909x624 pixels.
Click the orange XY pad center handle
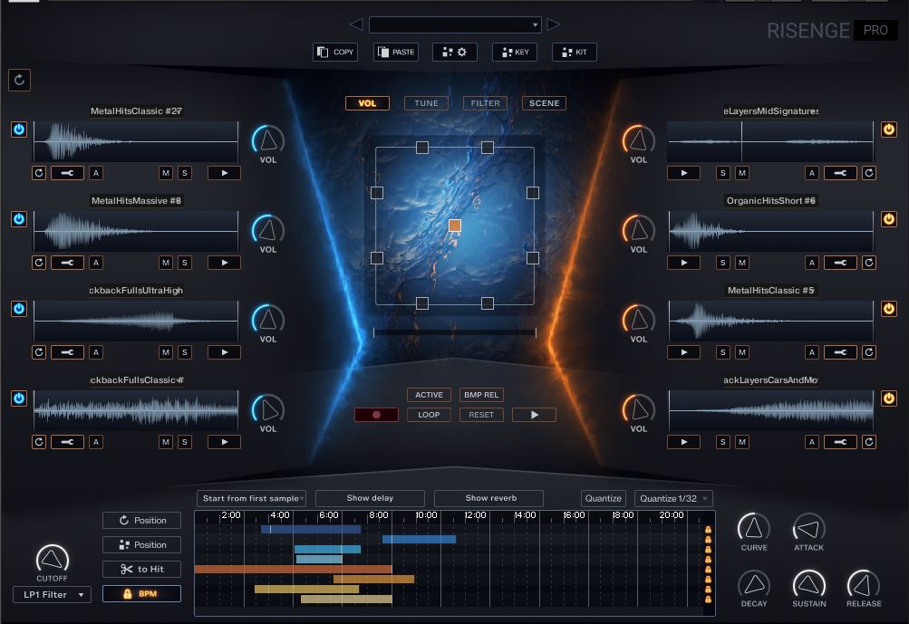click(455, 226)
